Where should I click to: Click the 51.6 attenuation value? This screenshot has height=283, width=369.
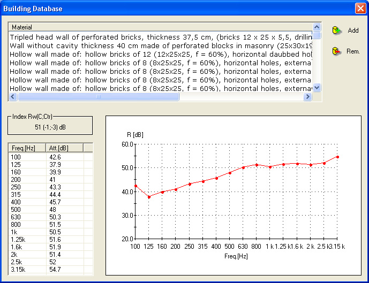(55, 240)
